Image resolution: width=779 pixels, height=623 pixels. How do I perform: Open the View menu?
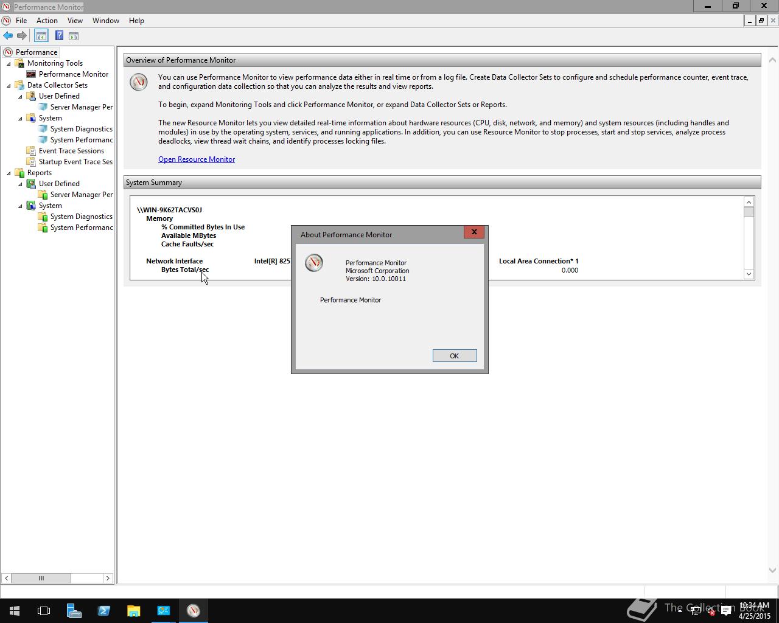(x=75, y=21)
